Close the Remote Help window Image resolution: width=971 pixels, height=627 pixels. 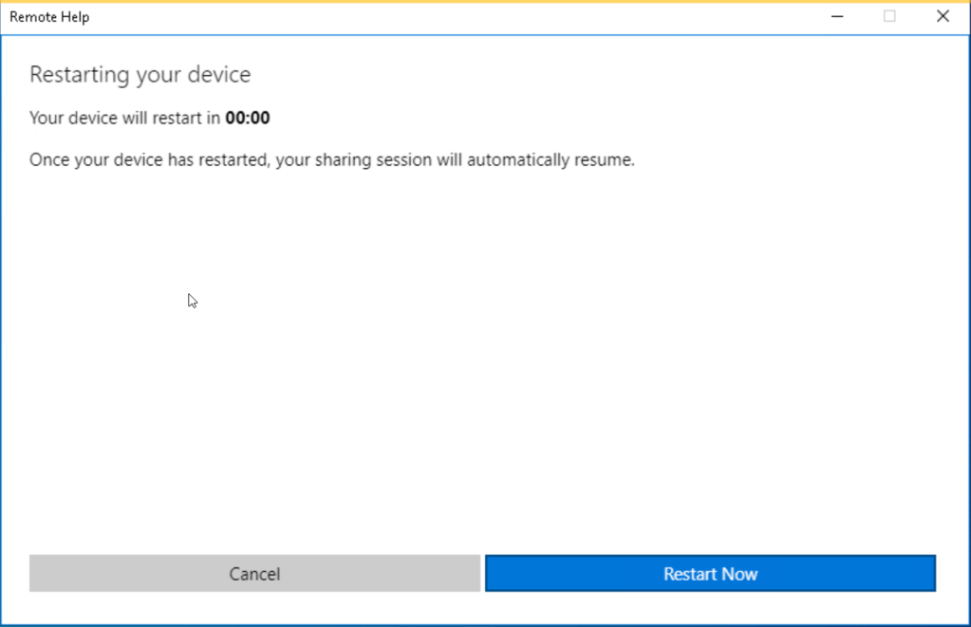click(x=943, y=16)
